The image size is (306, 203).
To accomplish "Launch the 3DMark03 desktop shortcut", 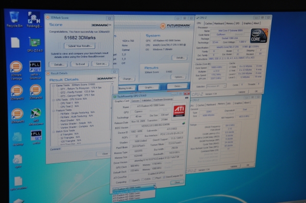I will click(x=17, y=93).
